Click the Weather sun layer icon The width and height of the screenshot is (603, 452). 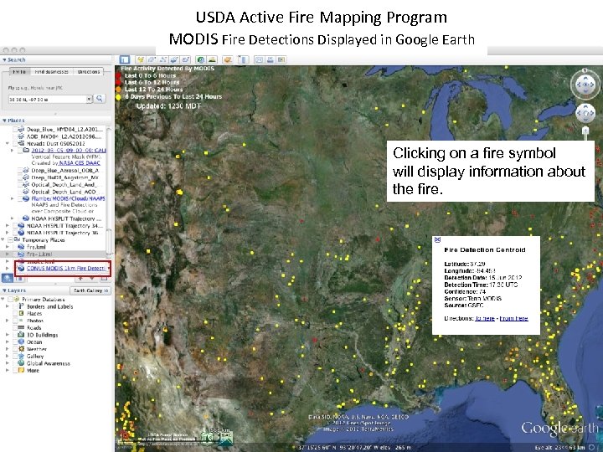click(x=21, y=349)
